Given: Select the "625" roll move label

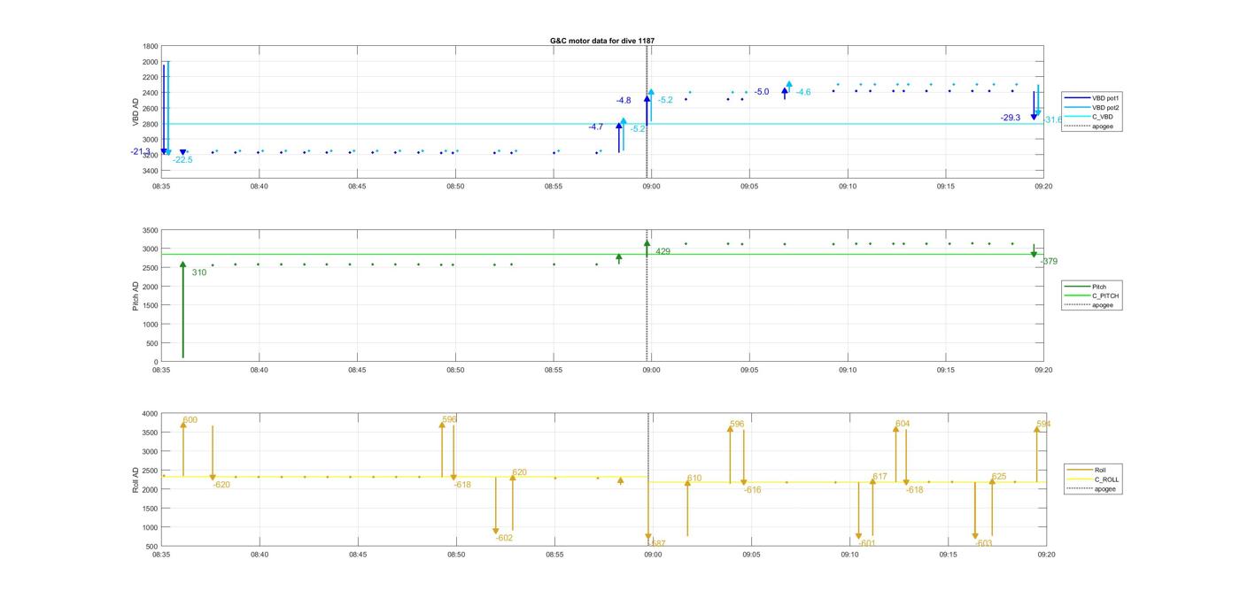Looking at the screenshot, I should [x=999, y=477].
